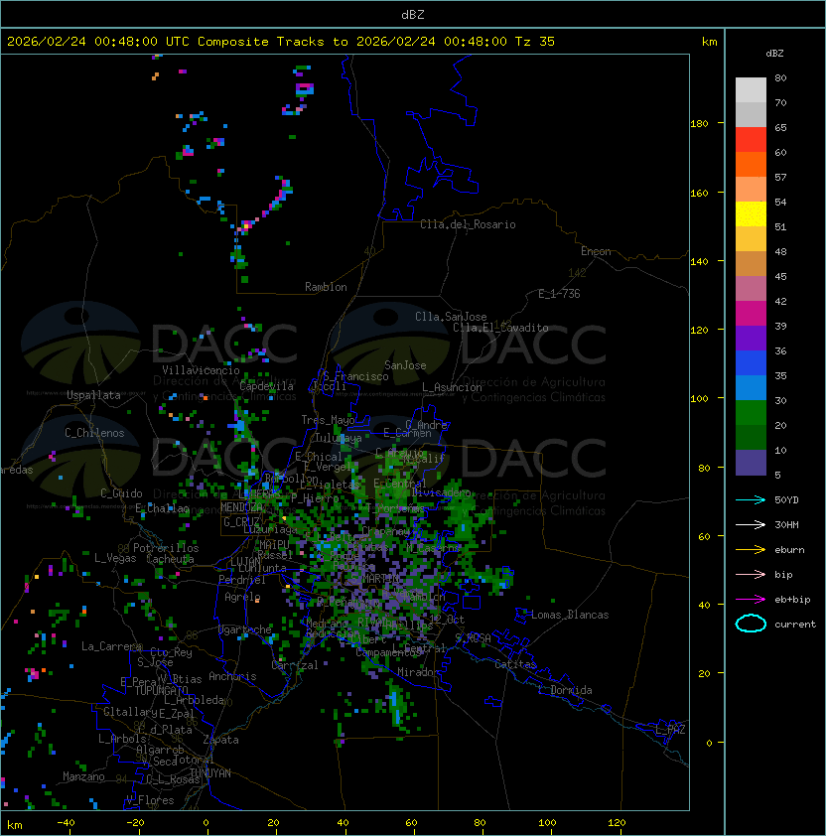The width and height of the screenshot is (826, 836).
Task: Click the 'L_Asuncion' map label
Action: click(452, 387)
